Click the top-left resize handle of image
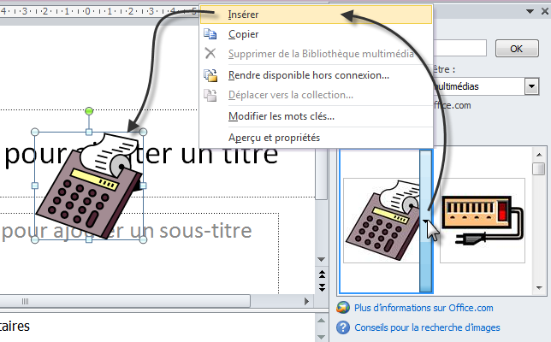The height and width of the screenshot is (342, 551). point(35,132)
